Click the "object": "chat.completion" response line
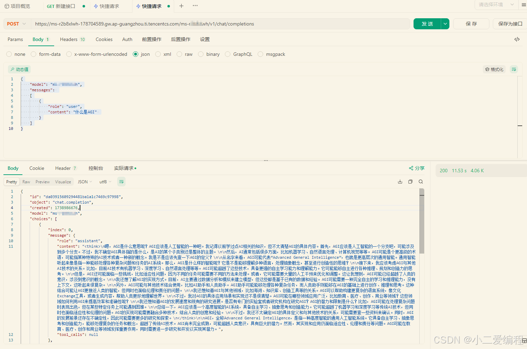The width and height of the screenshot is (527, 349). (61, 202)
